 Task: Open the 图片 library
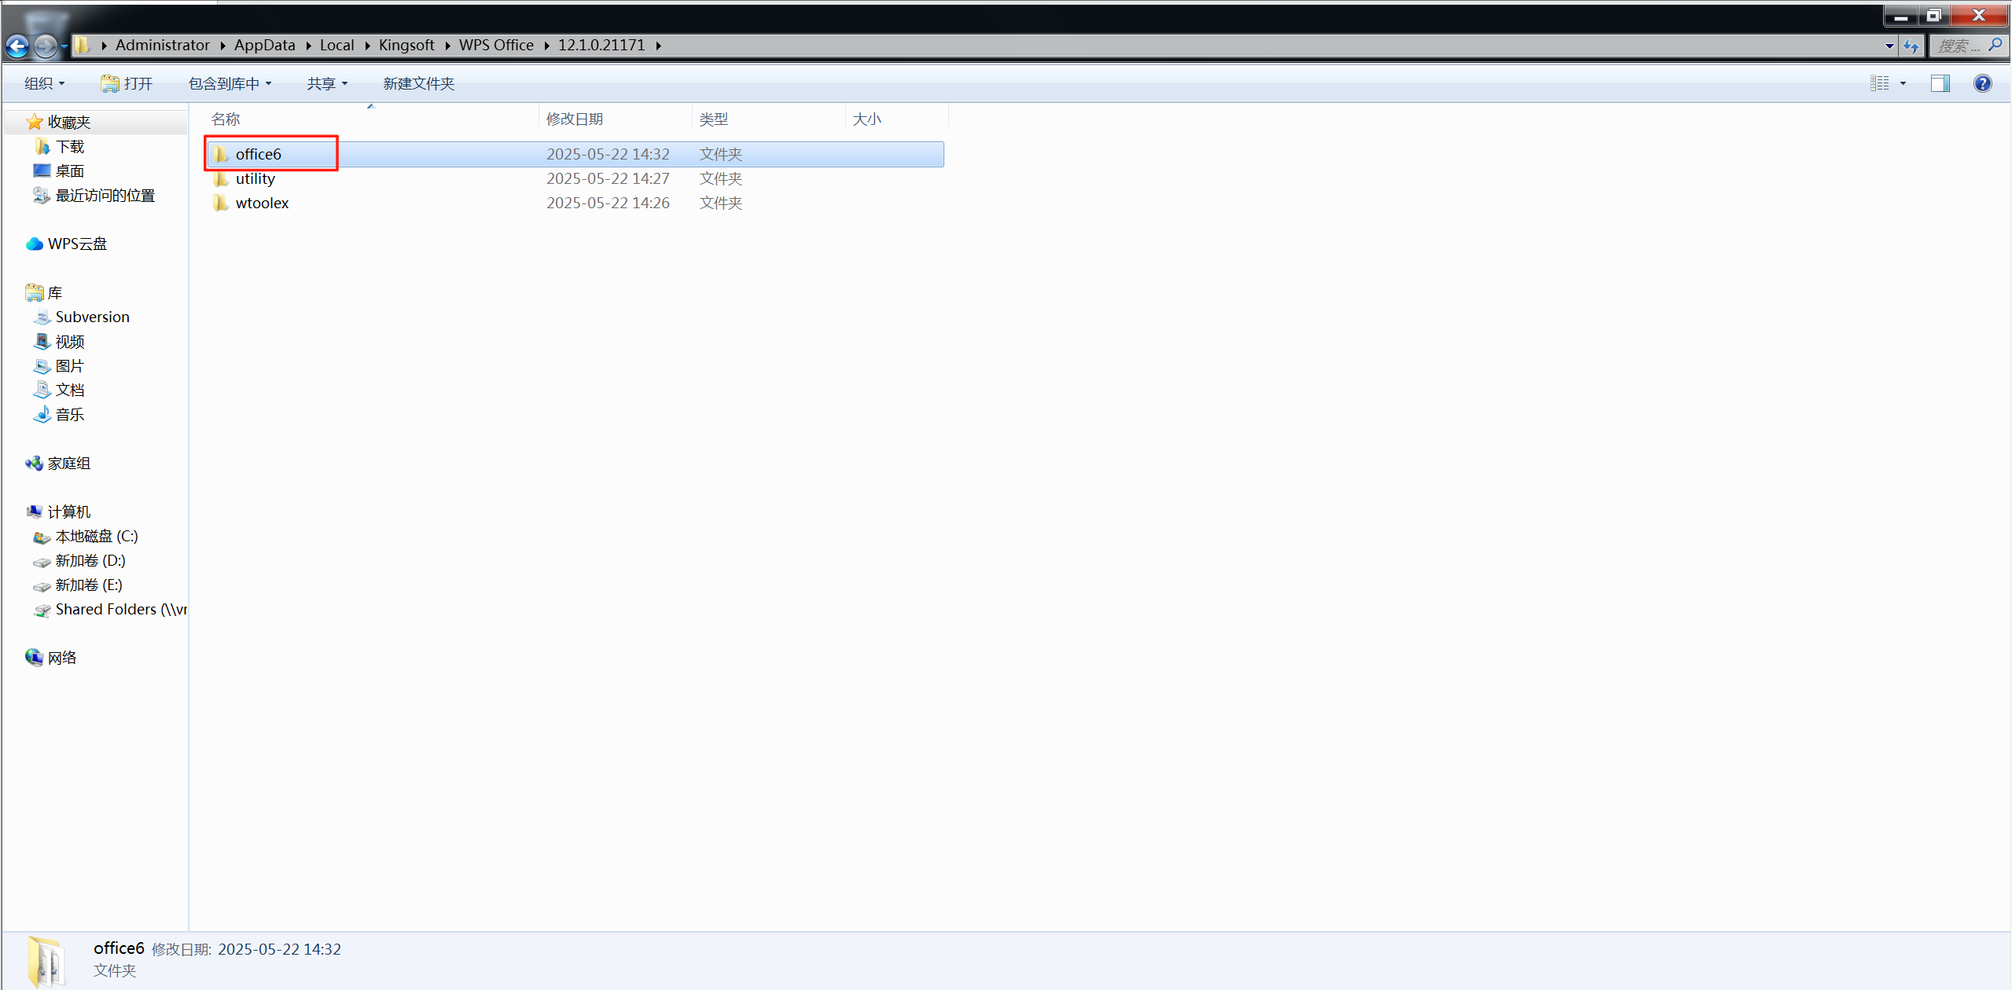coord(69,365)
